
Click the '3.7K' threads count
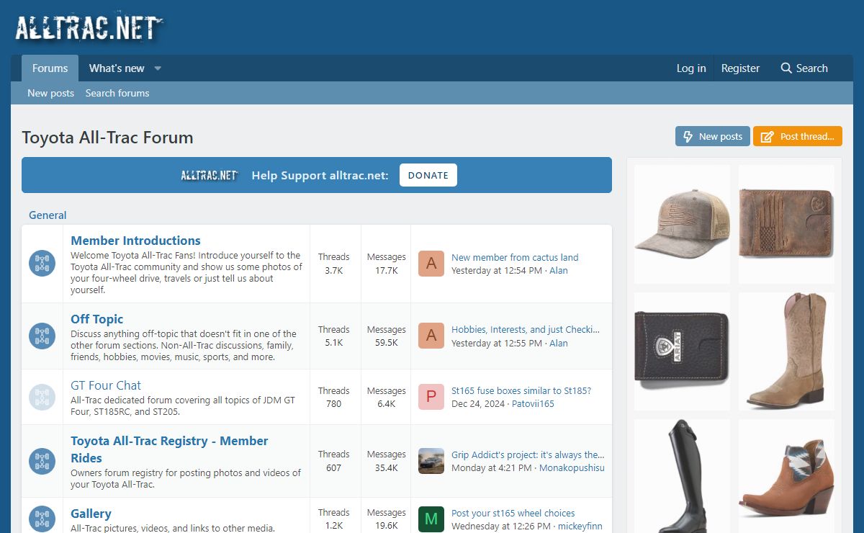333,270
